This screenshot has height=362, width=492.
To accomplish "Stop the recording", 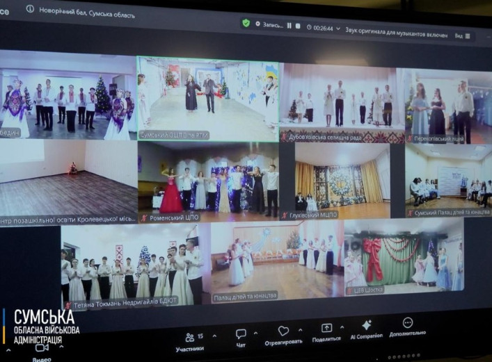I will pyautogui.click(x=298, y=26).
